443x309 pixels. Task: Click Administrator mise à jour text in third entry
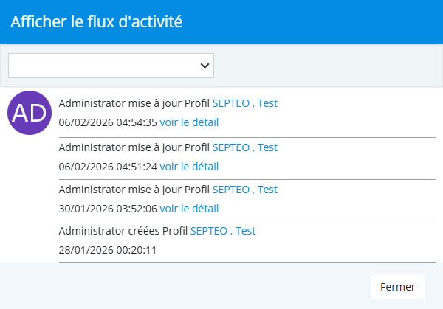pyautogui.click(x=118, y=190)
